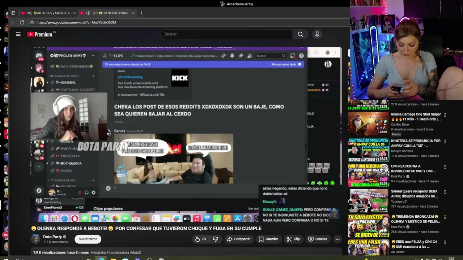Open Insane Damage One Shot Sniper thumbnail
The height and width of the screenshot is (260, 463).
369,124
